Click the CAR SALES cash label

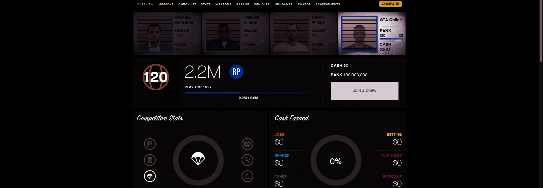pyautogui.click(x=392, y=156)
